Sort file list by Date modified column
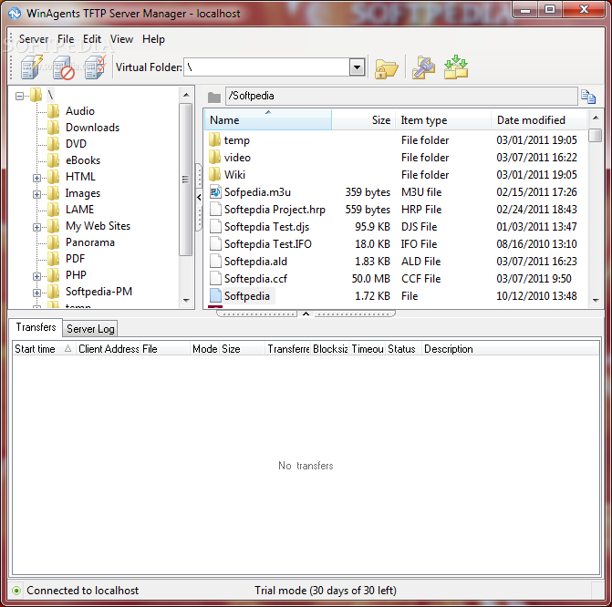The height and width of the screenshot is (607, 612). [539, 120]
